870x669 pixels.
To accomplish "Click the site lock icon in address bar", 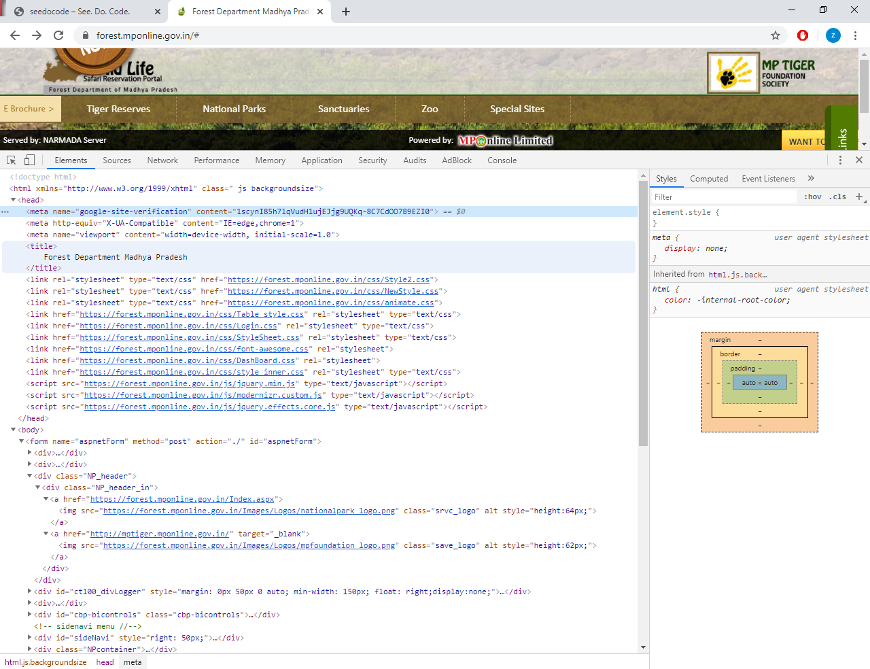I will 85,35.
